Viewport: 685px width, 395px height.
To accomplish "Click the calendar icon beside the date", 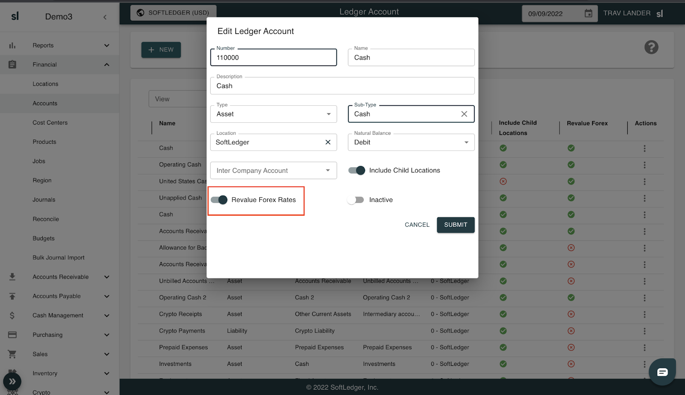I will (588, 14).
